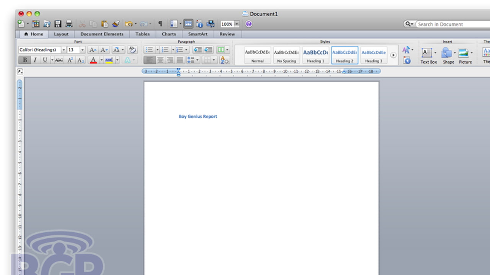Apply superscript formatting
The width and height of the screenshot is (490, 275).
coord(70,60)
